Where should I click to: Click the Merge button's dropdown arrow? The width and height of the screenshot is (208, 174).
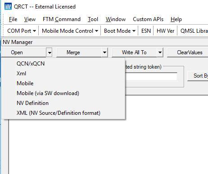[104, 52]
